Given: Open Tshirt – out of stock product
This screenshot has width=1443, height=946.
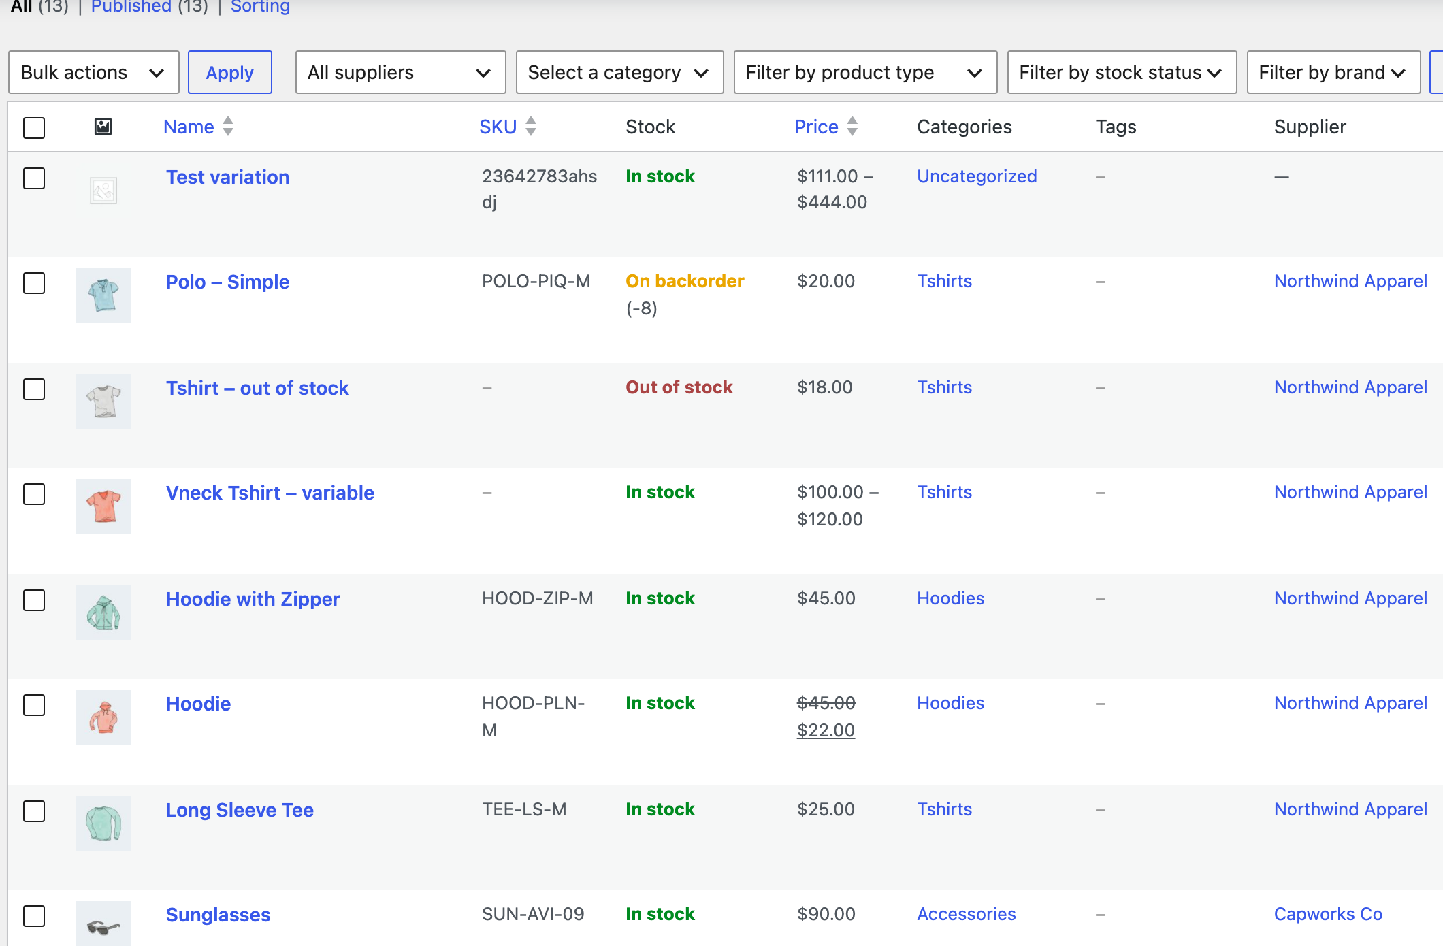Looking at the screenshot, I should tap(257, 388).
